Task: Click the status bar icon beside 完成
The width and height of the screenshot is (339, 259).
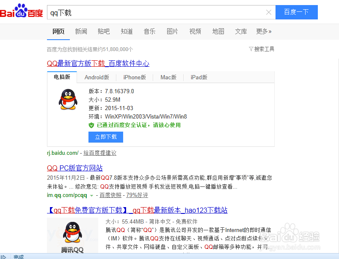Action: tap(3, 256)
